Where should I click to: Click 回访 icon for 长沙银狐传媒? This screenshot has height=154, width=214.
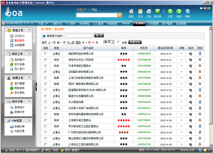click(x=190, y=102)
